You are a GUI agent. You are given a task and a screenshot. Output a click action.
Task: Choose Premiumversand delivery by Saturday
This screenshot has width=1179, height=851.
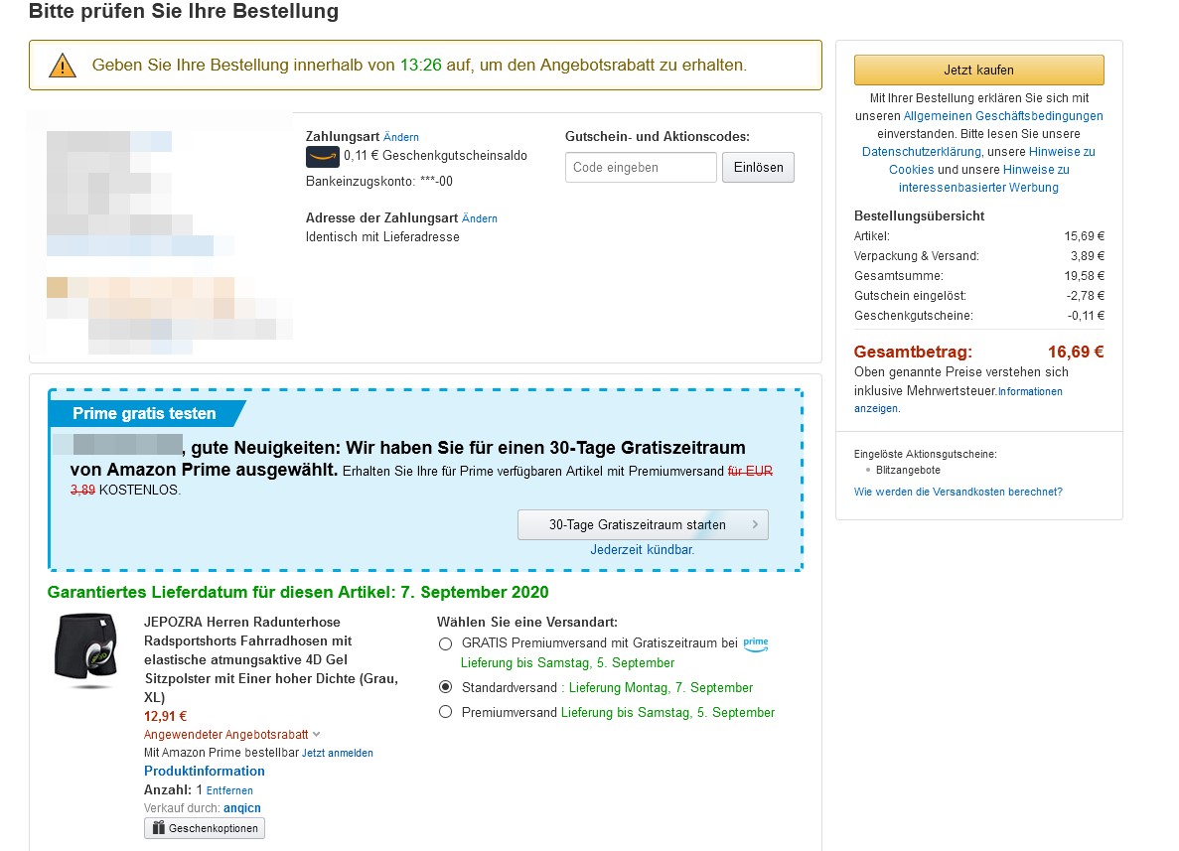click(x=445, y=712)
